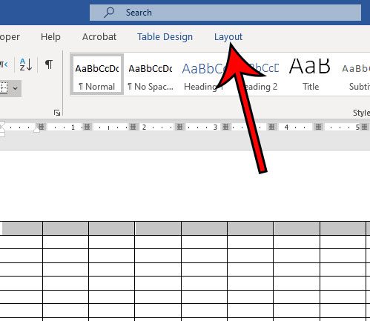Image resolution: width=370 pixels, height=321 pixels.
Task: Open Paragraph settings dialog launcher
Action: pyautogui.click(x=57, y=113)
